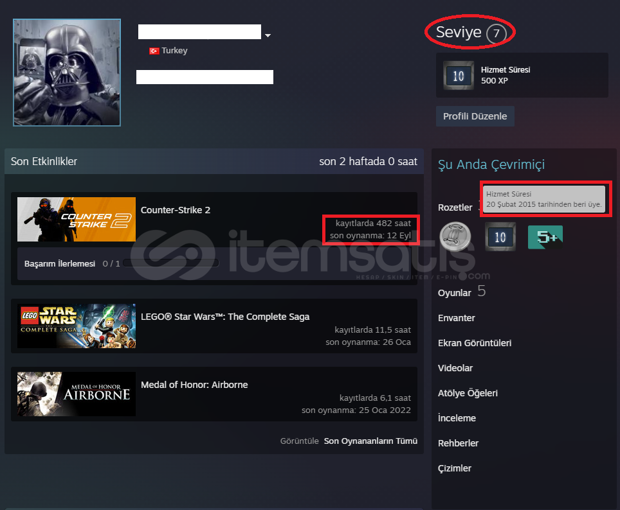The height and width of the screenshot is (510, 620).
Task: Open the Videolar section
Action: pos(455,368)
